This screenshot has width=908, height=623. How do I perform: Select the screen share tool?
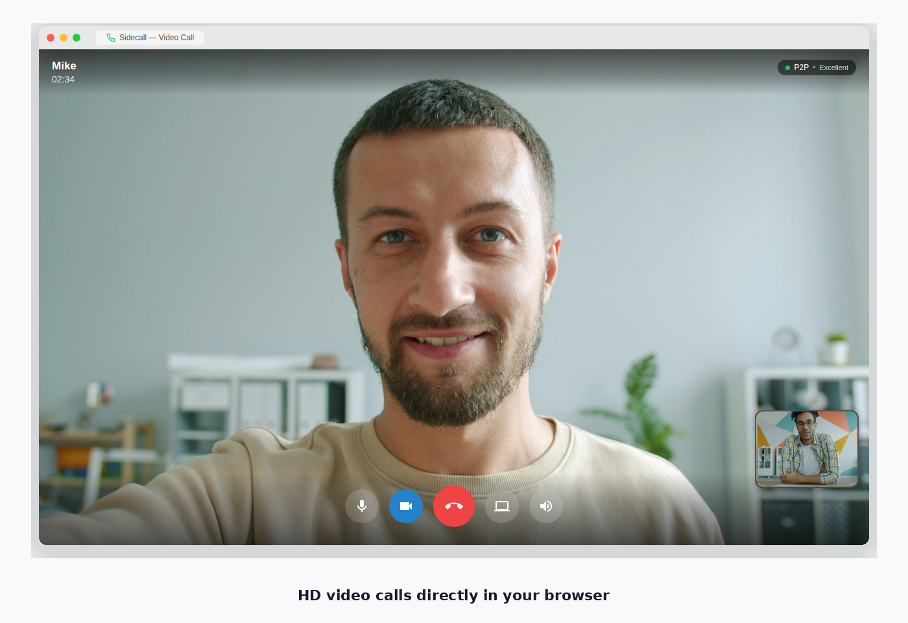501,506
